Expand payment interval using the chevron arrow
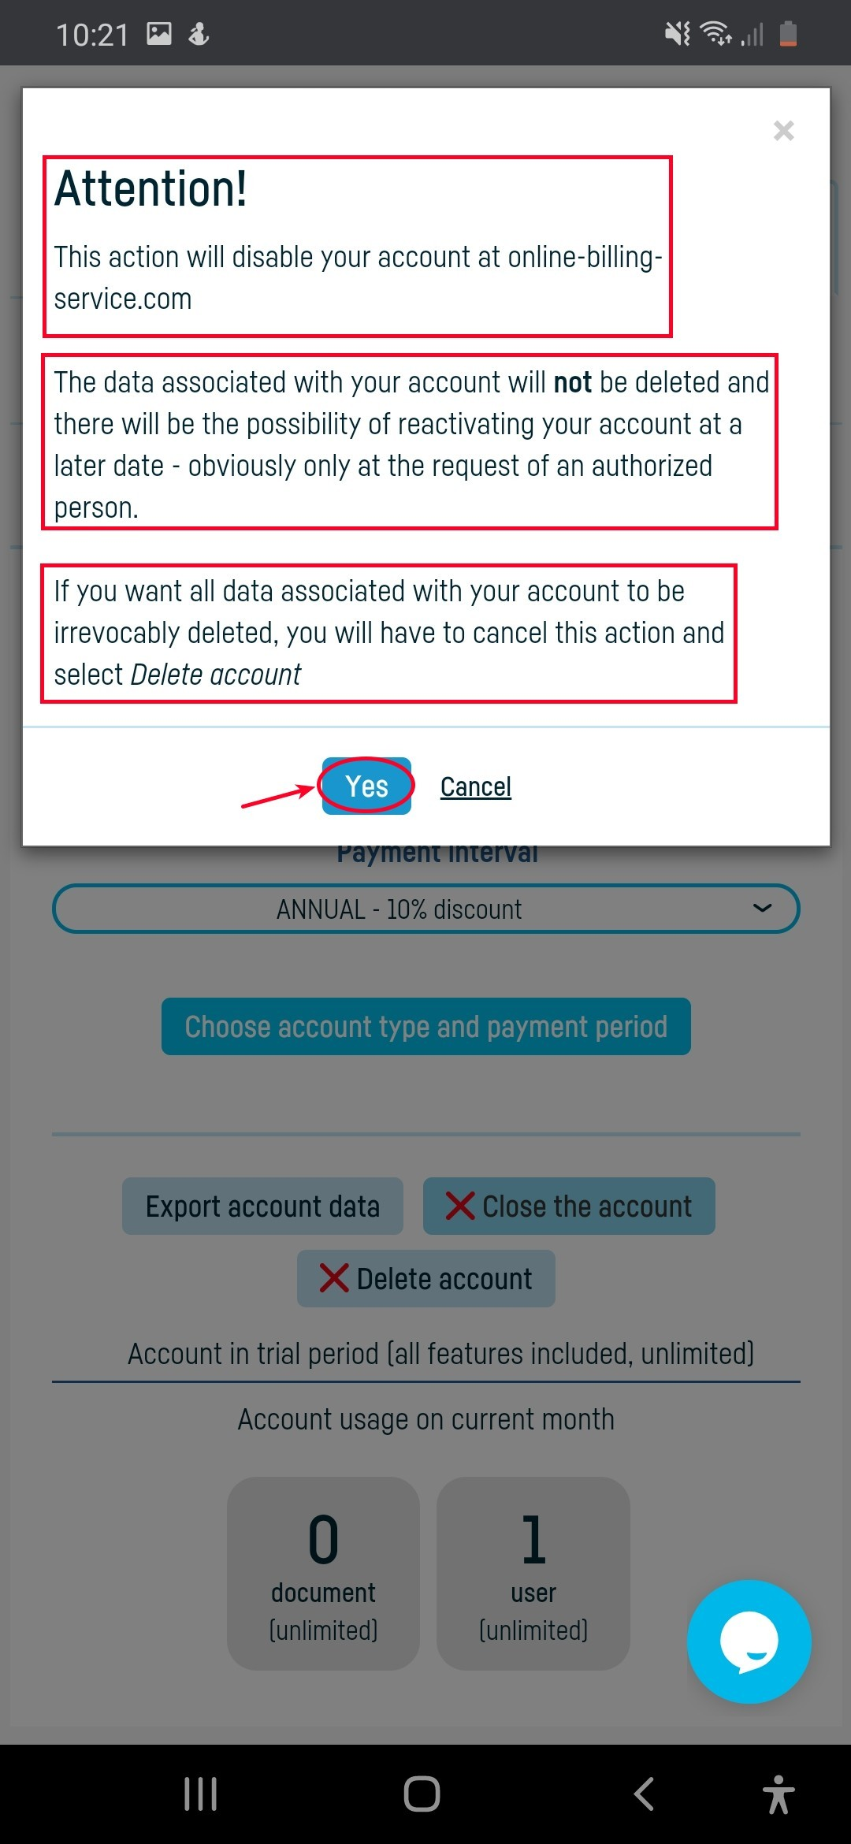Screen dimensions: 851x1844 (762, 909)
